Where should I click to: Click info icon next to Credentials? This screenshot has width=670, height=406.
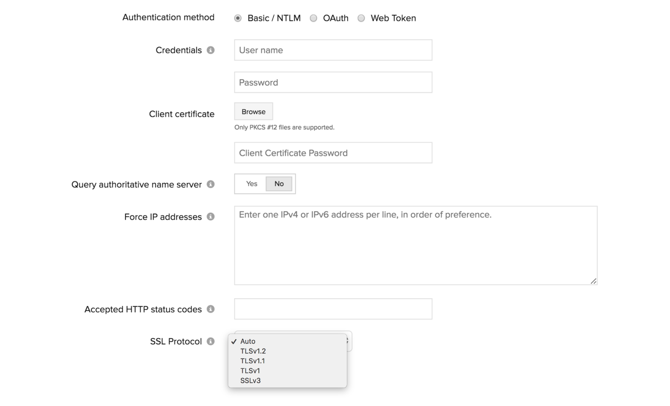tap(211, 50)
